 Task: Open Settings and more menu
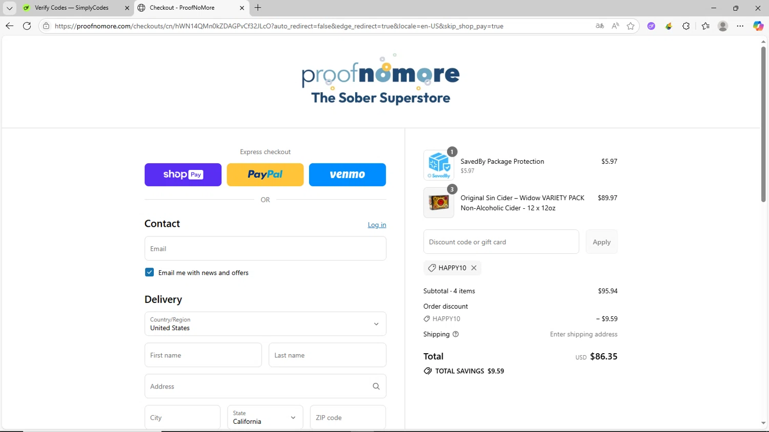[x=740, y=26]
